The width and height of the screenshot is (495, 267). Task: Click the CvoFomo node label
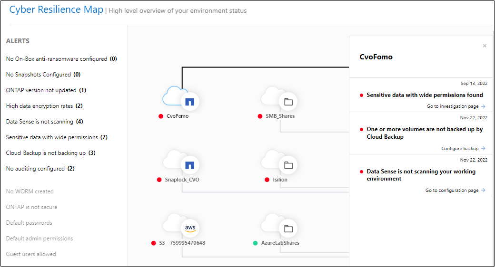pos(178,116)
